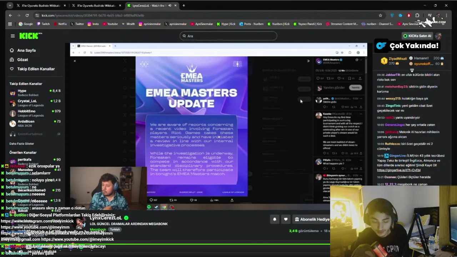Close tweet image with X in video
Screen dimensions: 457x257
click(75, 61)
